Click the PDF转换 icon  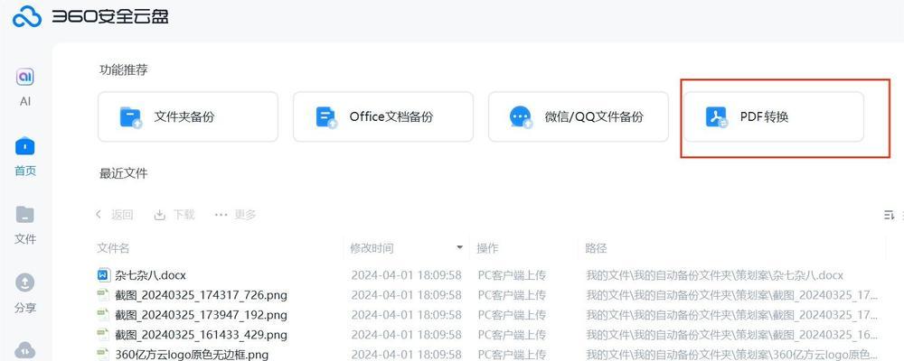[x=717, y=117]
